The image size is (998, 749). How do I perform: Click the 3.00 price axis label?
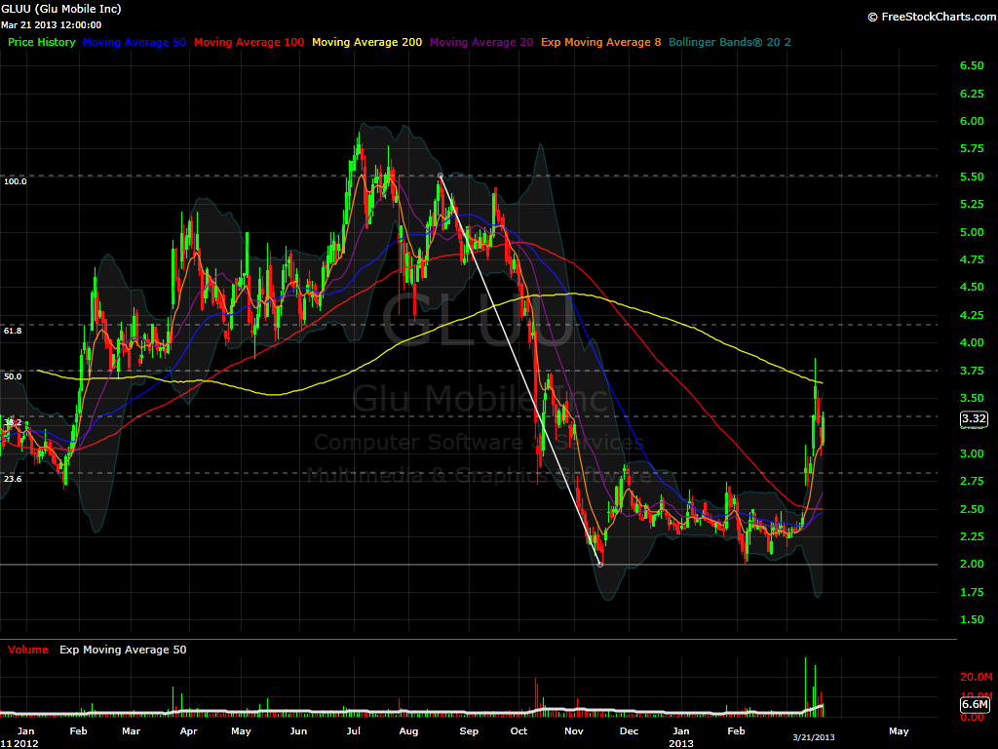click(972, 453)
